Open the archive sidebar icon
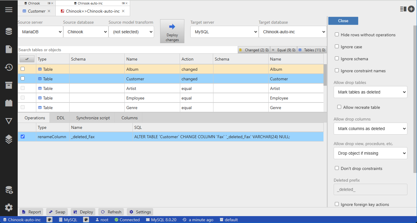The height and width of the screenshot is (223, 417). 9,85
